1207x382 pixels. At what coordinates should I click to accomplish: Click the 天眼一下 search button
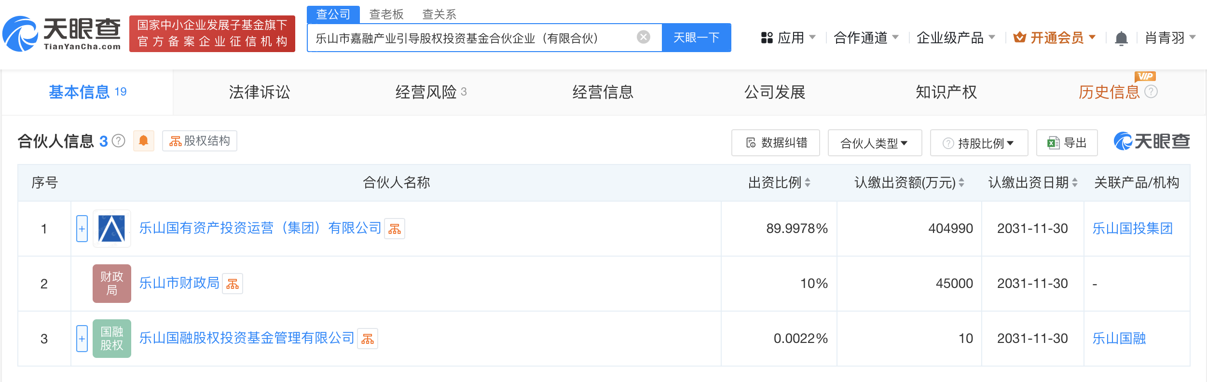[696, 37]
